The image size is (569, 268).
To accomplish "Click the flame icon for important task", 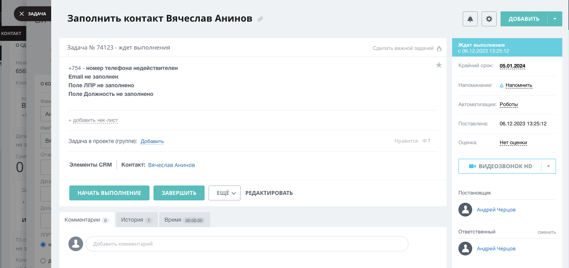I will click(x=439, y=48).
